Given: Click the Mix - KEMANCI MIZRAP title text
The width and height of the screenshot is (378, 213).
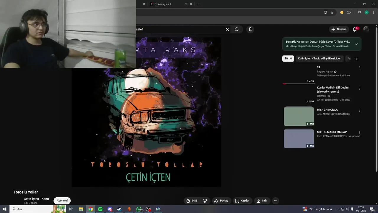Looking at the screenshot, I should tap(332, 132).
